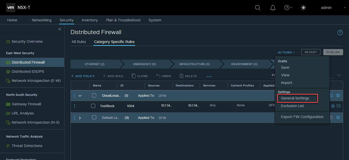This screenshot has height=160, width=349.
Task: Expand the Default La... policy section
Action: coord(80,118)
